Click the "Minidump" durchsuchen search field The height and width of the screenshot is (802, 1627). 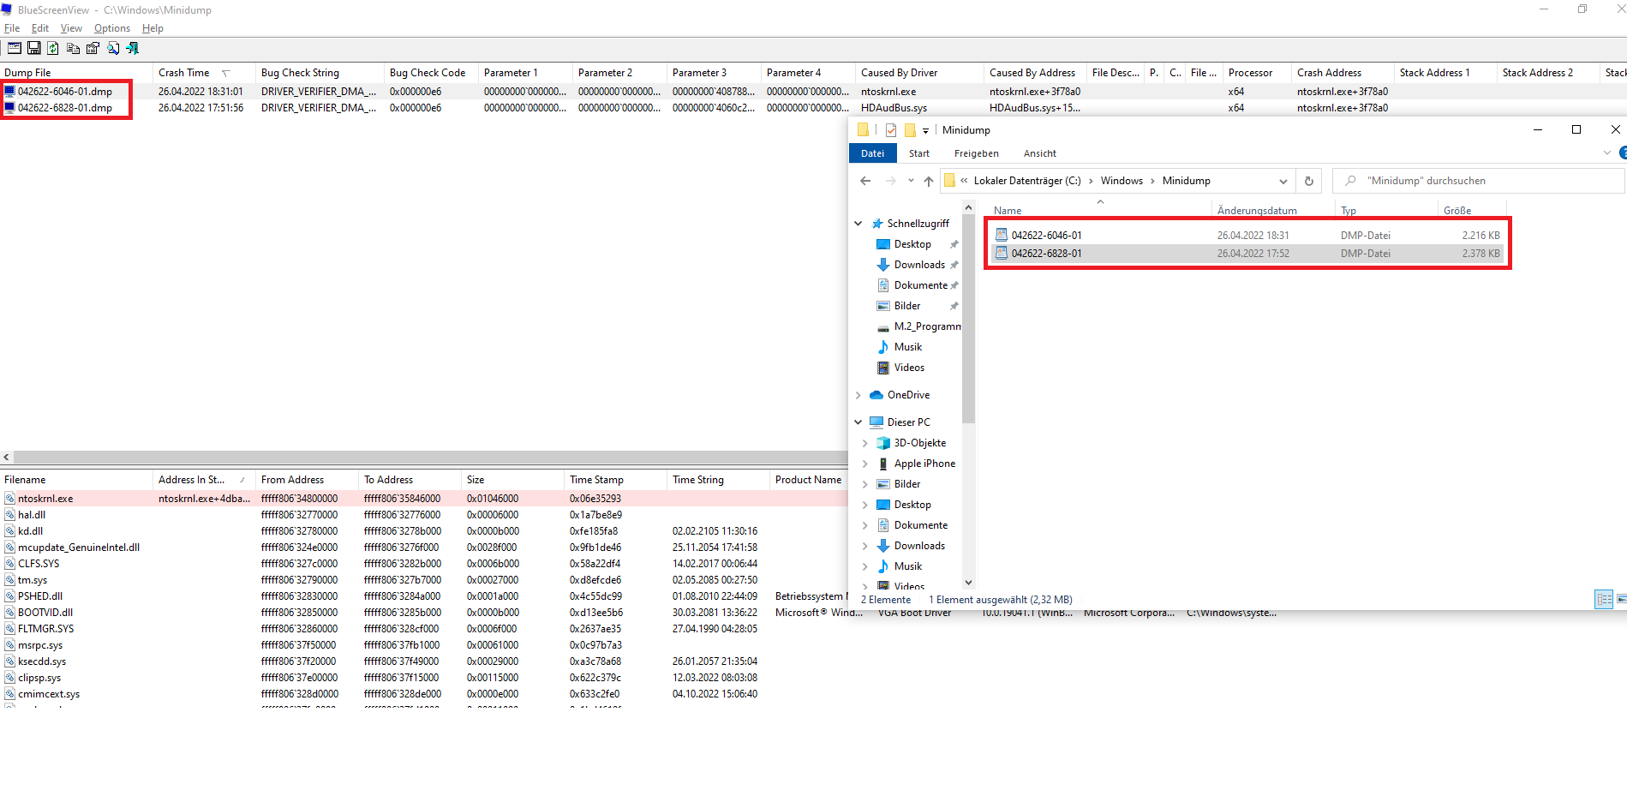[x=1478, y=181]
